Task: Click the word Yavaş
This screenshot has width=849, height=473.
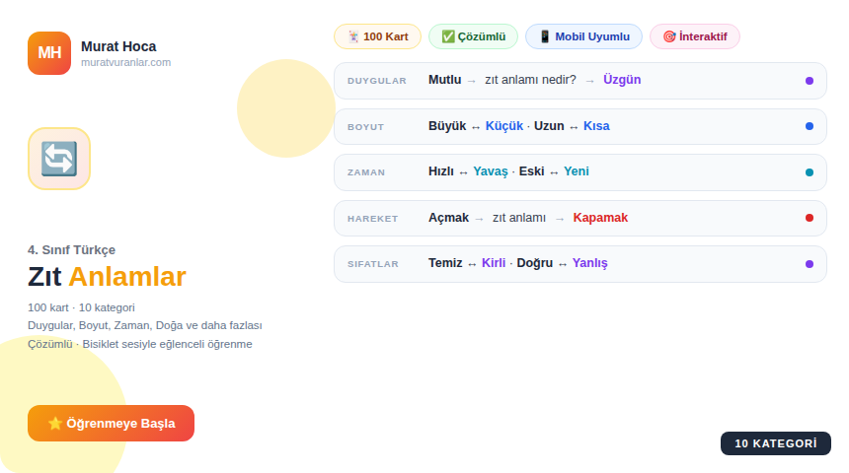Action: click(x=490, y=171)
